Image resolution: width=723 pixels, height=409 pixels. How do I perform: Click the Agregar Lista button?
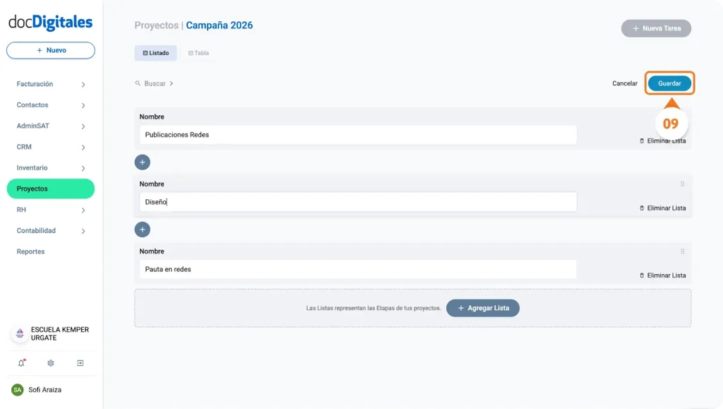pos(483,308)
